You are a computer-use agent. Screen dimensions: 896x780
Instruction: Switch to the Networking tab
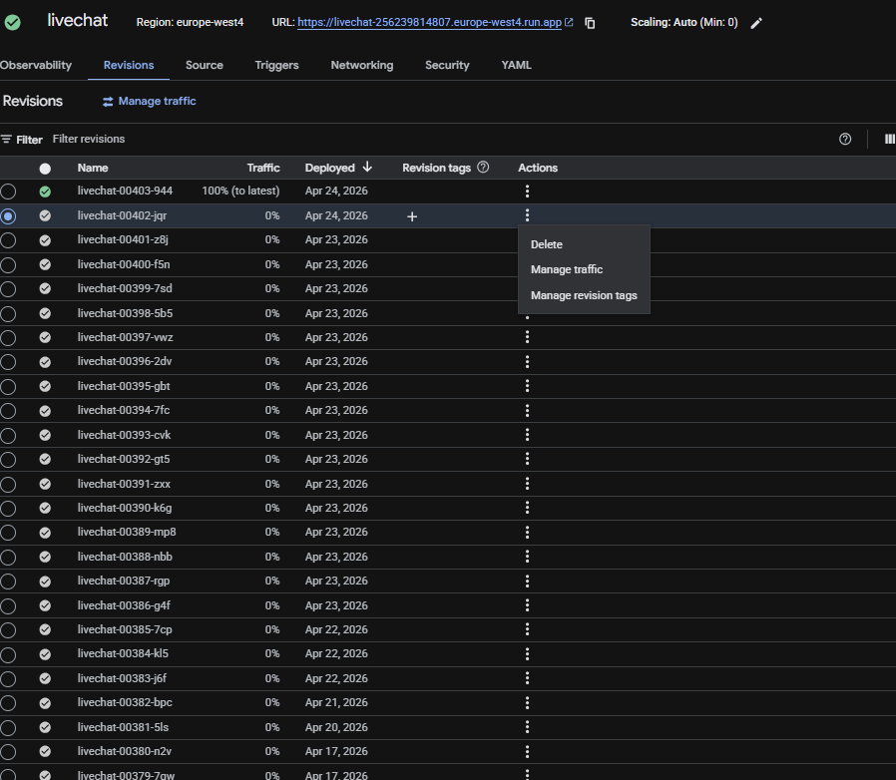click(x=362, y=65)
